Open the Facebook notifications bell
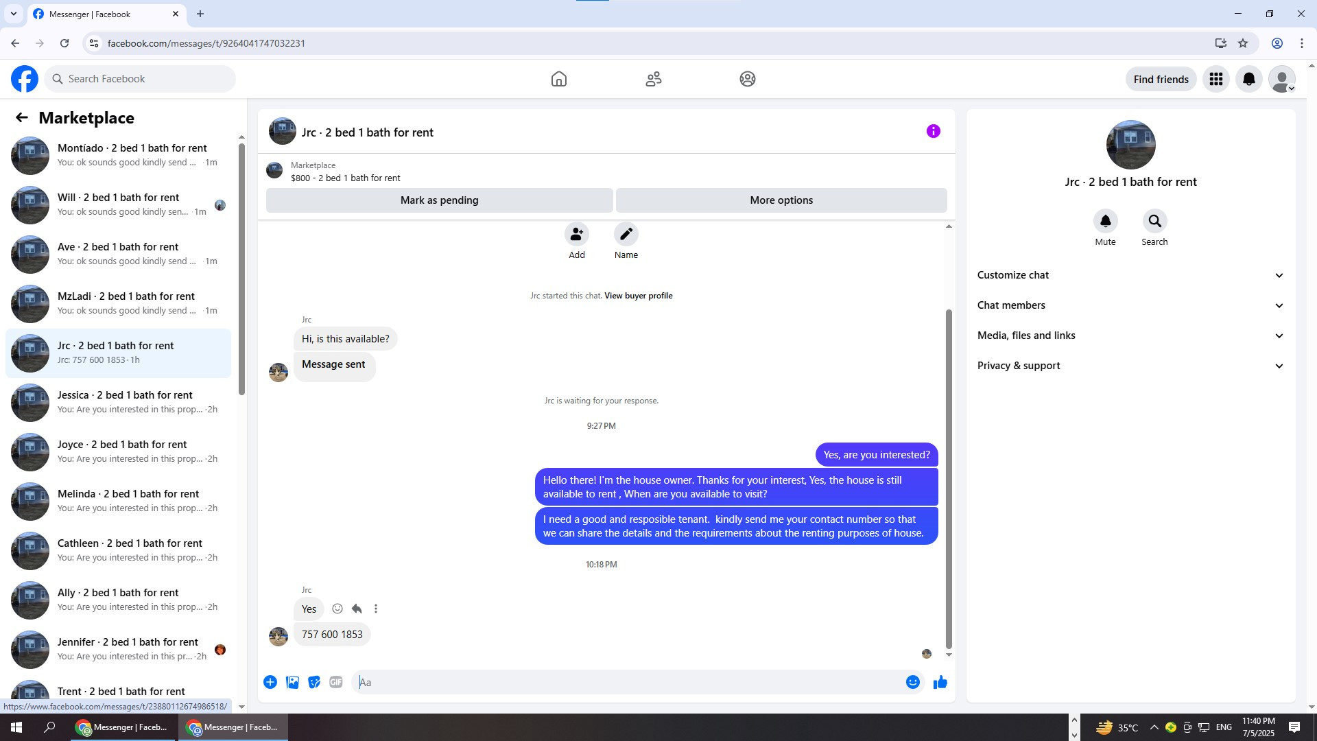Viewport: 1317px width, 741px height. [x=1248, y=79]
